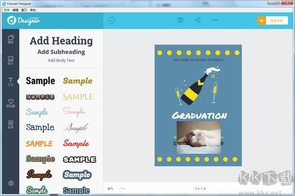The width and height of the screenshot is (295, 196).
Task: Open the Template panel in sidebar
Action: coord(11,39)
